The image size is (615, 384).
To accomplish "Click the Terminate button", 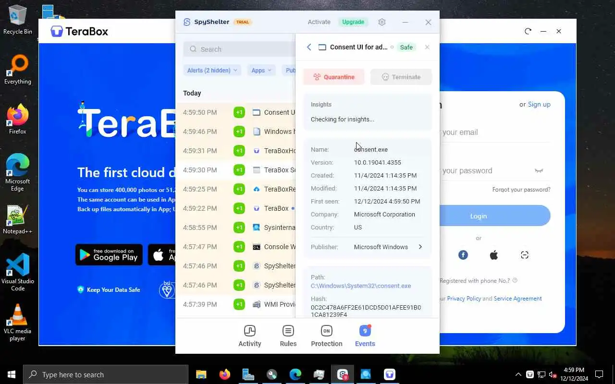I will (401, 77).
